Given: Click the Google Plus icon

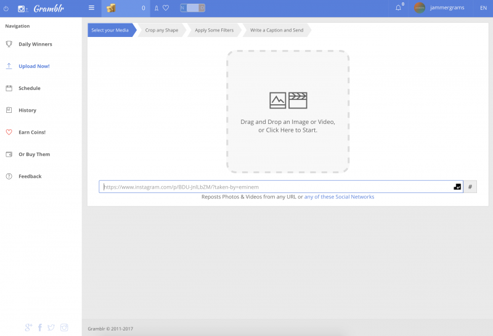Looking at the screenshot, I should [x=28, y=327].
